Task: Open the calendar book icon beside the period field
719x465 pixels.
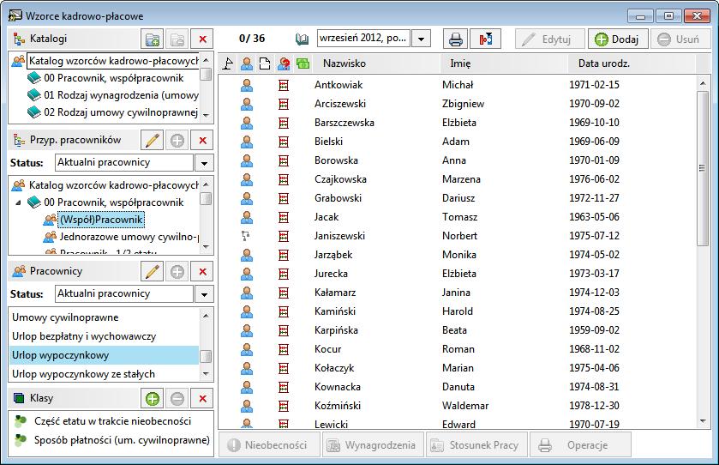Action: click(302, 39)
